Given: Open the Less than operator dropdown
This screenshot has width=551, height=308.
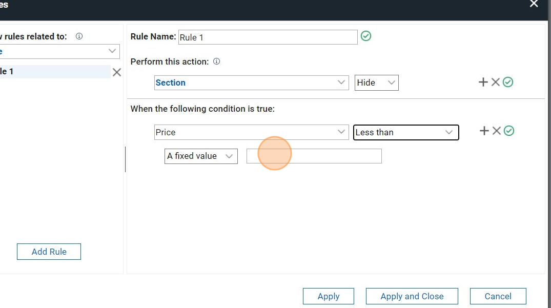Looking at the screenshot, I should (405, 132).
